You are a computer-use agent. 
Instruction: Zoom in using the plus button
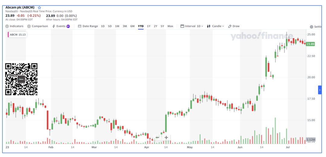click(166, 137)
